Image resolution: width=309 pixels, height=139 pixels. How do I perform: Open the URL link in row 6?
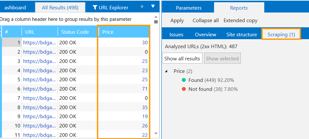pos(39,89)
